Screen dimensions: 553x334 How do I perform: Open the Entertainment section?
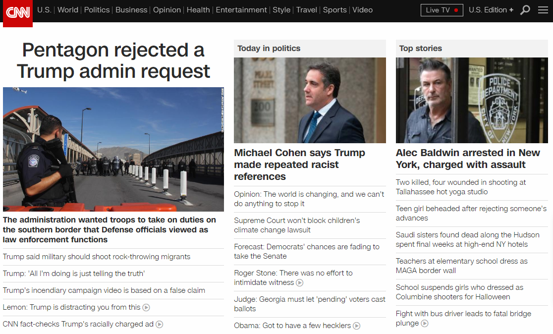[x=241, y=10]
